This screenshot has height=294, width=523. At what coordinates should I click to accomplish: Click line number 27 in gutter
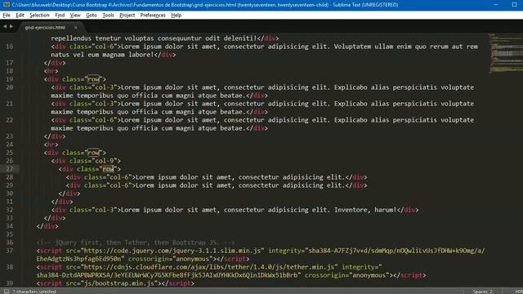(9, 169)
